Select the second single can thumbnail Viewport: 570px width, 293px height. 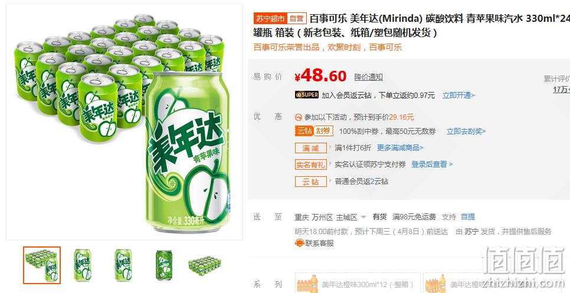(123, 265)
